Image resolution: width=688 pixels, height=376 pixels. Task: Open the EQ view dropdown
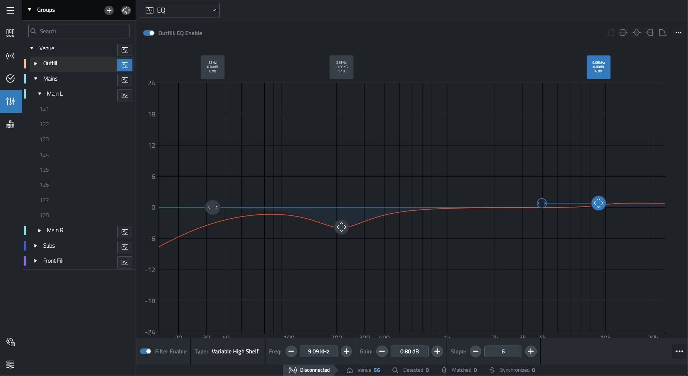[180, 10]
